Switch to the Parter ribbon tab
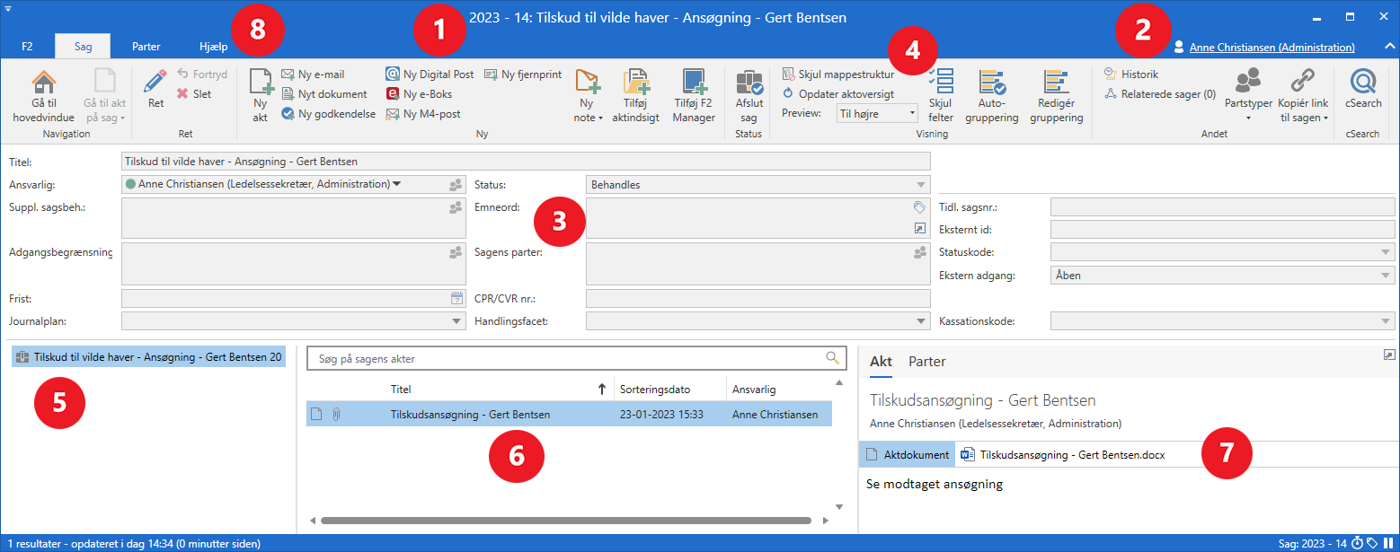Image resolution: width=1400 pixels, height=552 pixels. 146,46
